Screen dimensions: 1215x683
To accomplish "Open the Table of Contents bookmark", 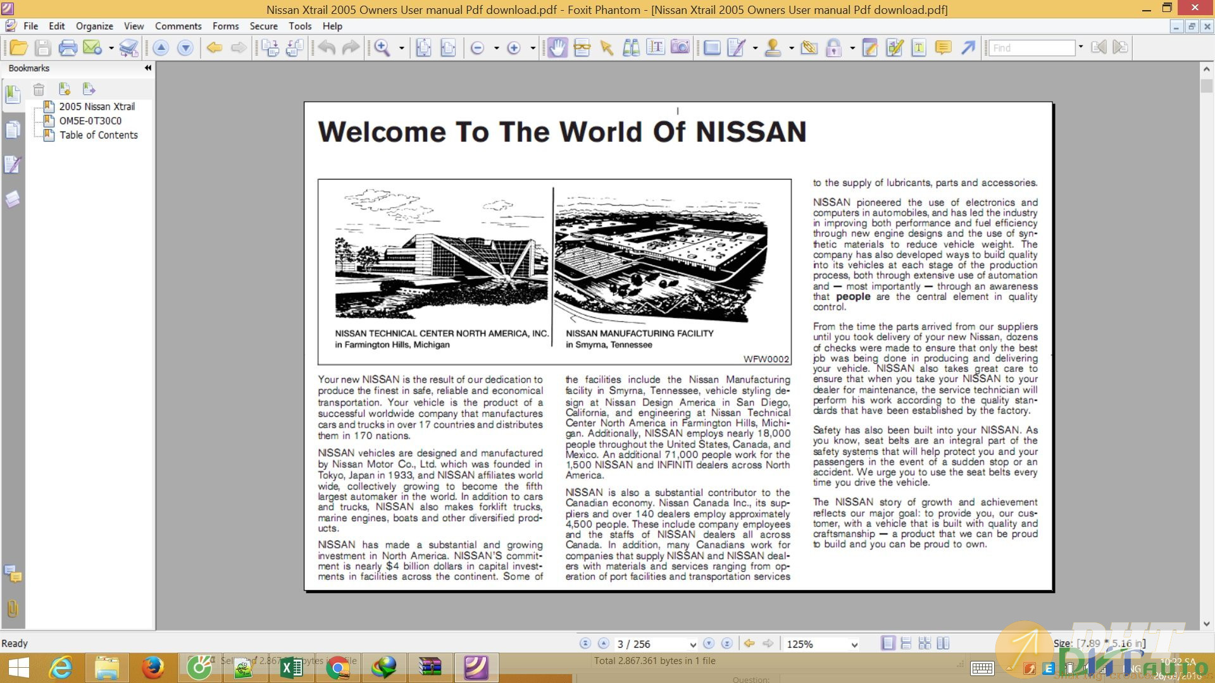I will 99,135.
